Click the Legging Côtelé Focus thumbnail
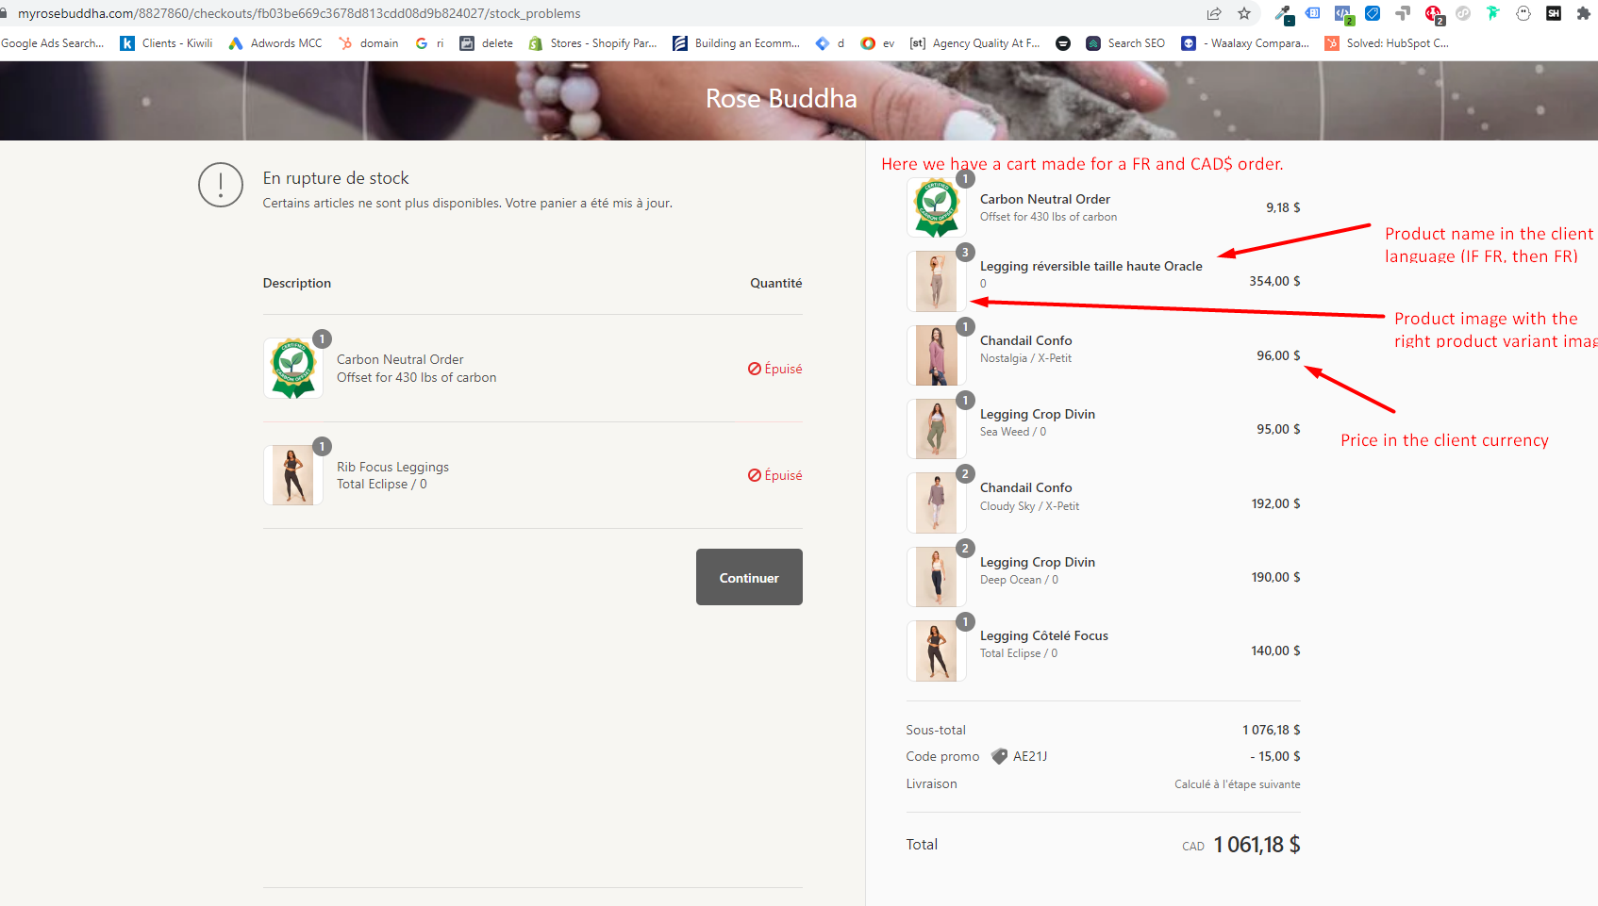This screenshot has height=906, width=1598. [937, 651]
